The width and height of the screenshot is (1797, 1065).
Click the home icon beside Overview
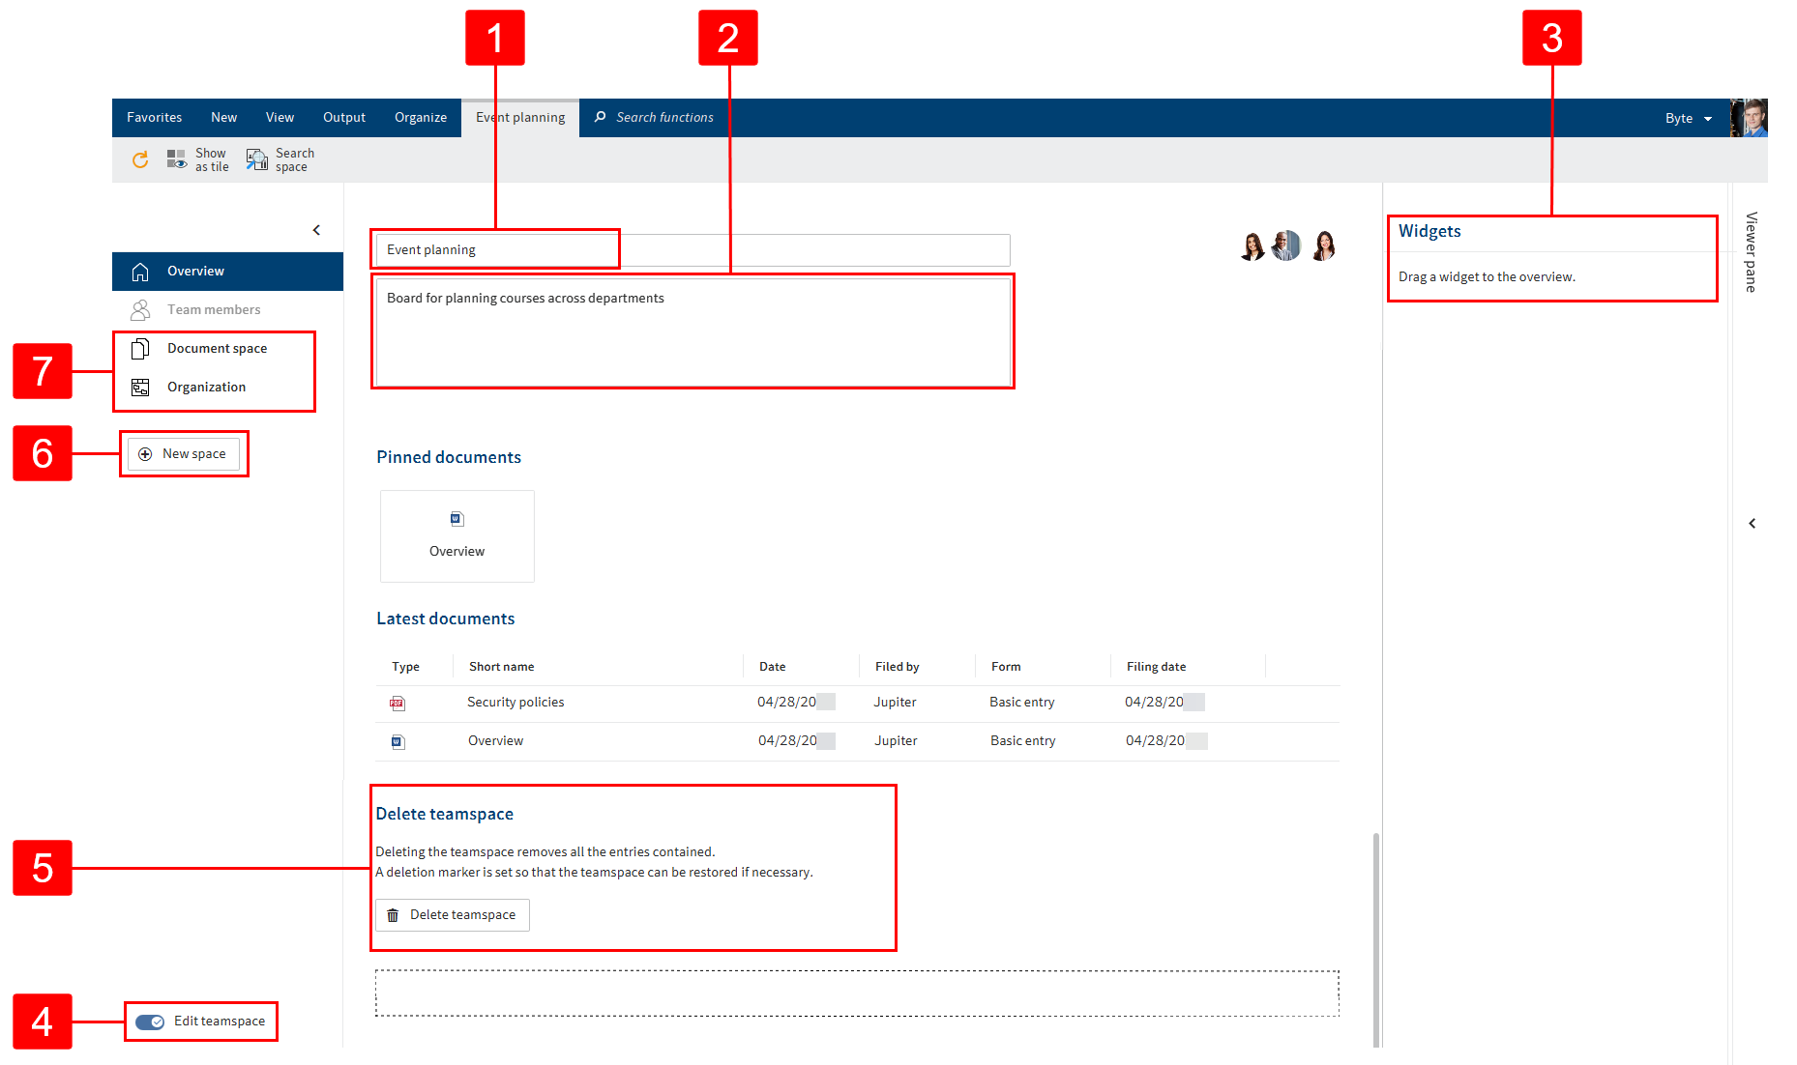(x=141, y=271)
